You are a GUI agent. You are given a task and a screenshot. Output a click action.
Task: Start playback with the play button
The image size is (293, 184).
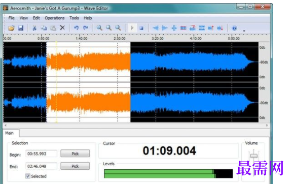(x=132, y=28)
